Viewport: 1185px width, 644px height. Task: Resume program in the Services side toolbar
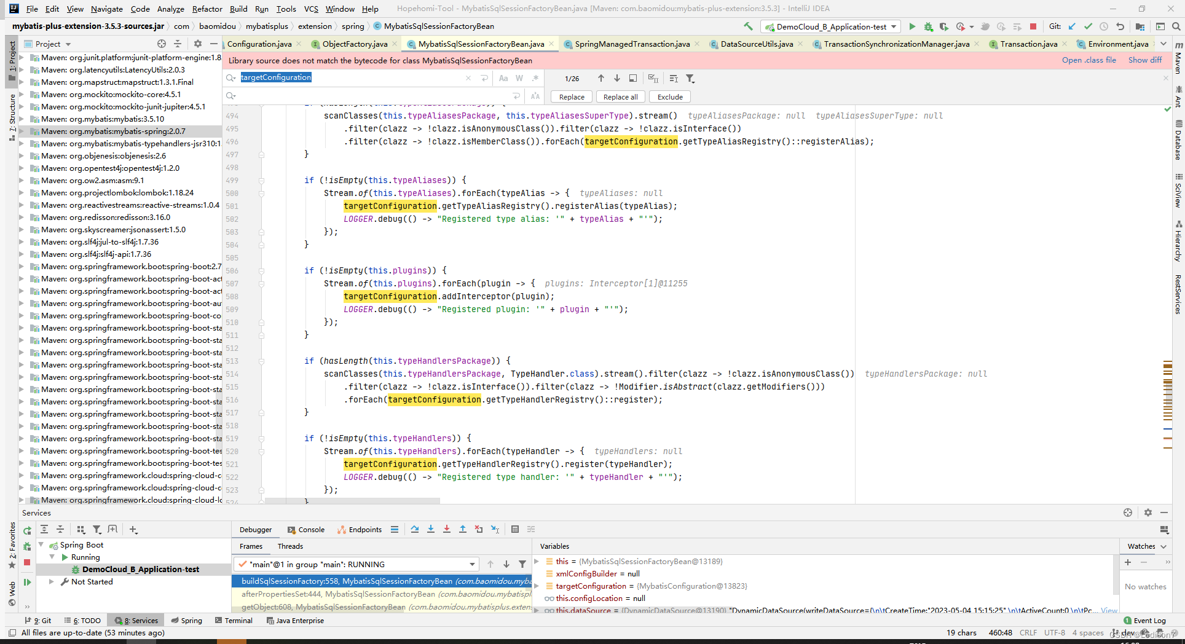pyautogui.click(x=27, y=582)
